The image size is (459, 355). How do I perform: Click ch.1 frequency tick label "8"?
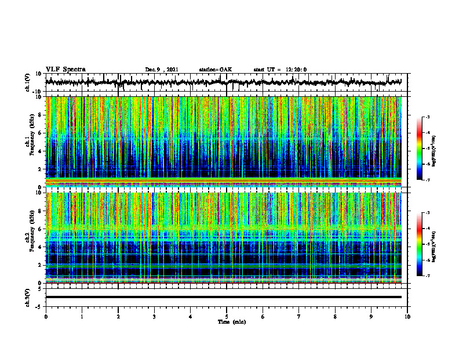pos(41,115)
